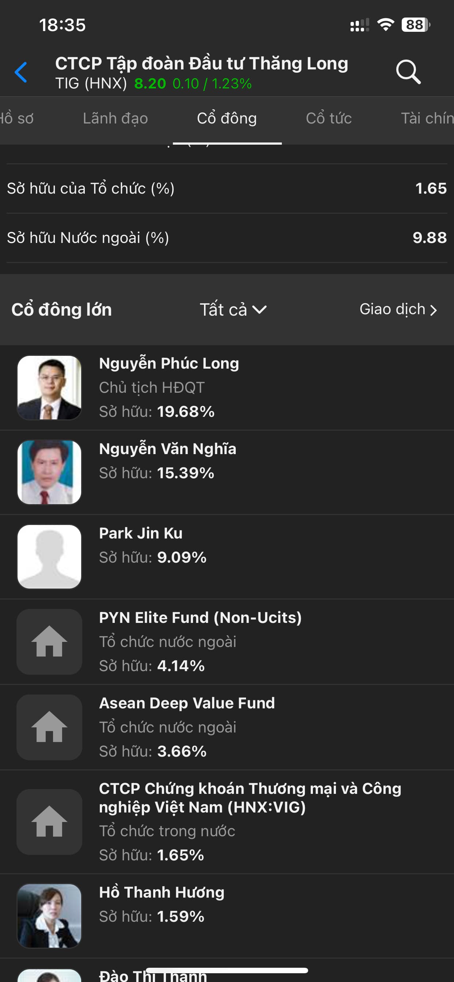Tap Asean Deep Value Fund house icon
The image size is (454, 982).
[49, 727]
